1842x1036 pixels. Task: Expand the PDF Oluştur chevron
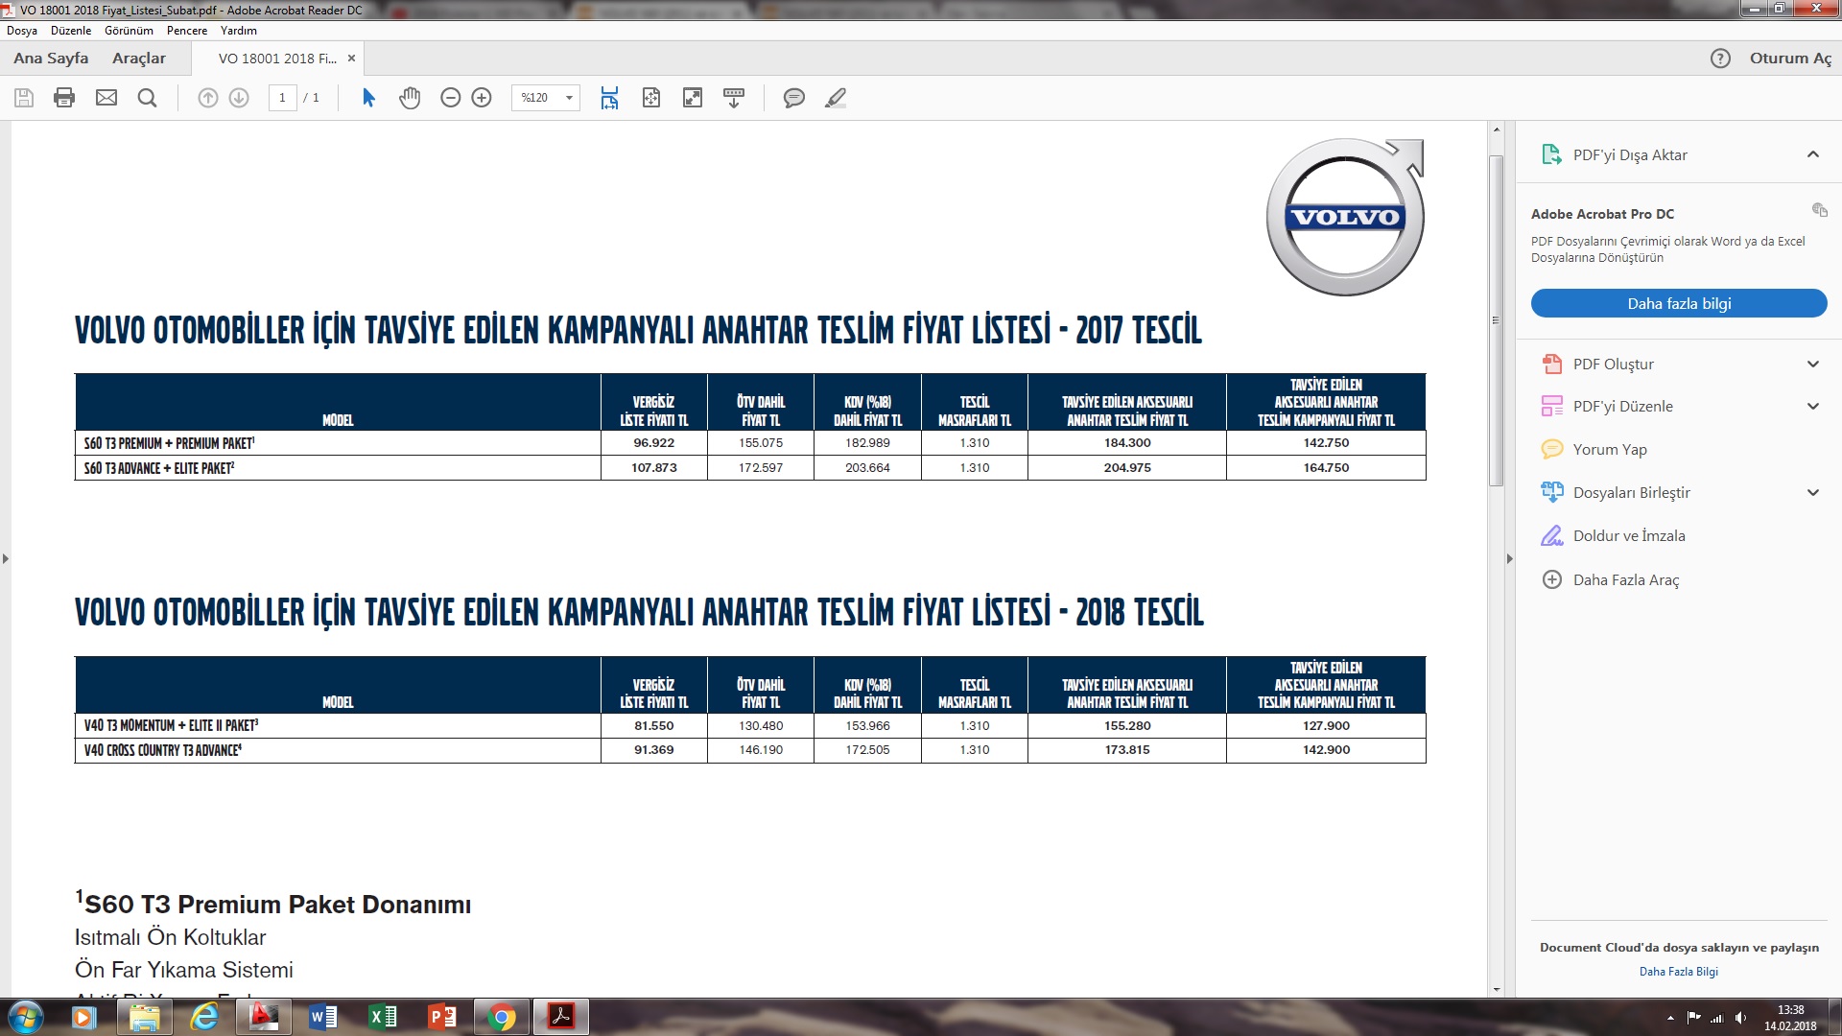[1813, 365]
